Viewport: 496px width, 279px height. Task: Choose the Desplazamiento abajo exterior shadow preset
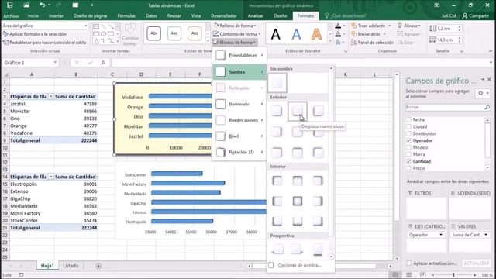298,111
